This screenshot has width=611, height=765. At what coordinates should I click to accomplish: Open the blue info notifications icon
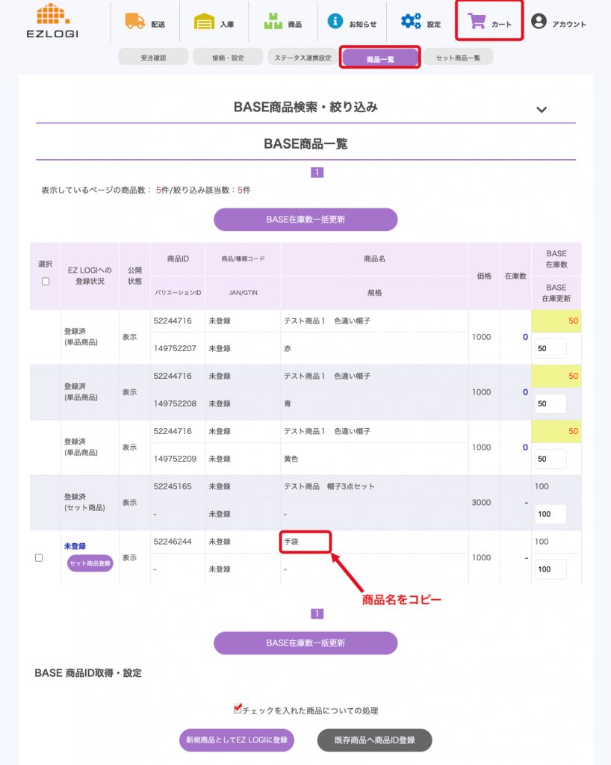pyautogui.click(x=336, y=22)
